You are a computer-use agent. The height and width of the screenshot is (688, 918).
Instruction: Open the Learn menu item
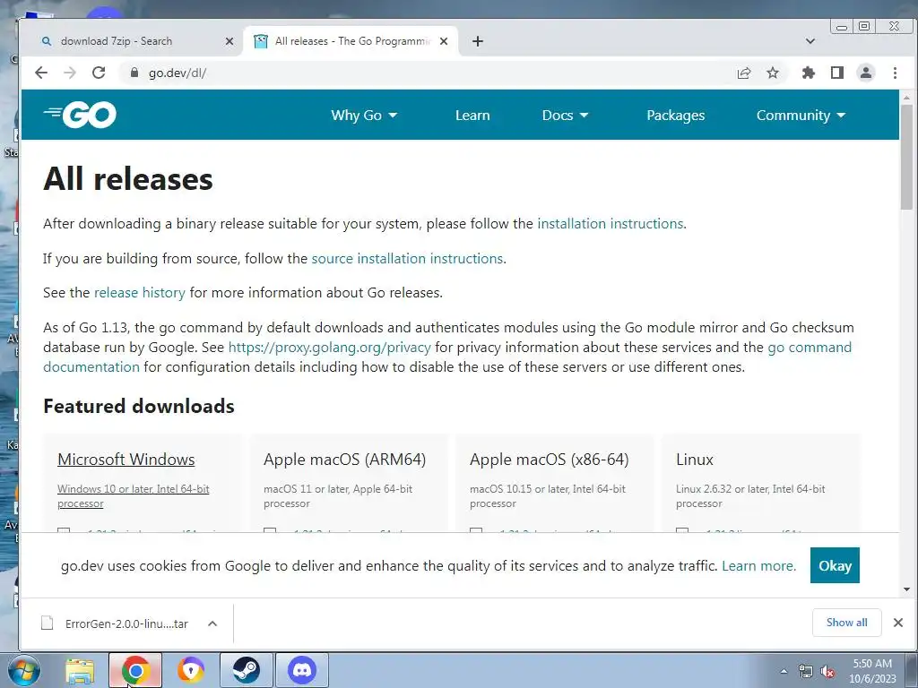click(472, 116)
